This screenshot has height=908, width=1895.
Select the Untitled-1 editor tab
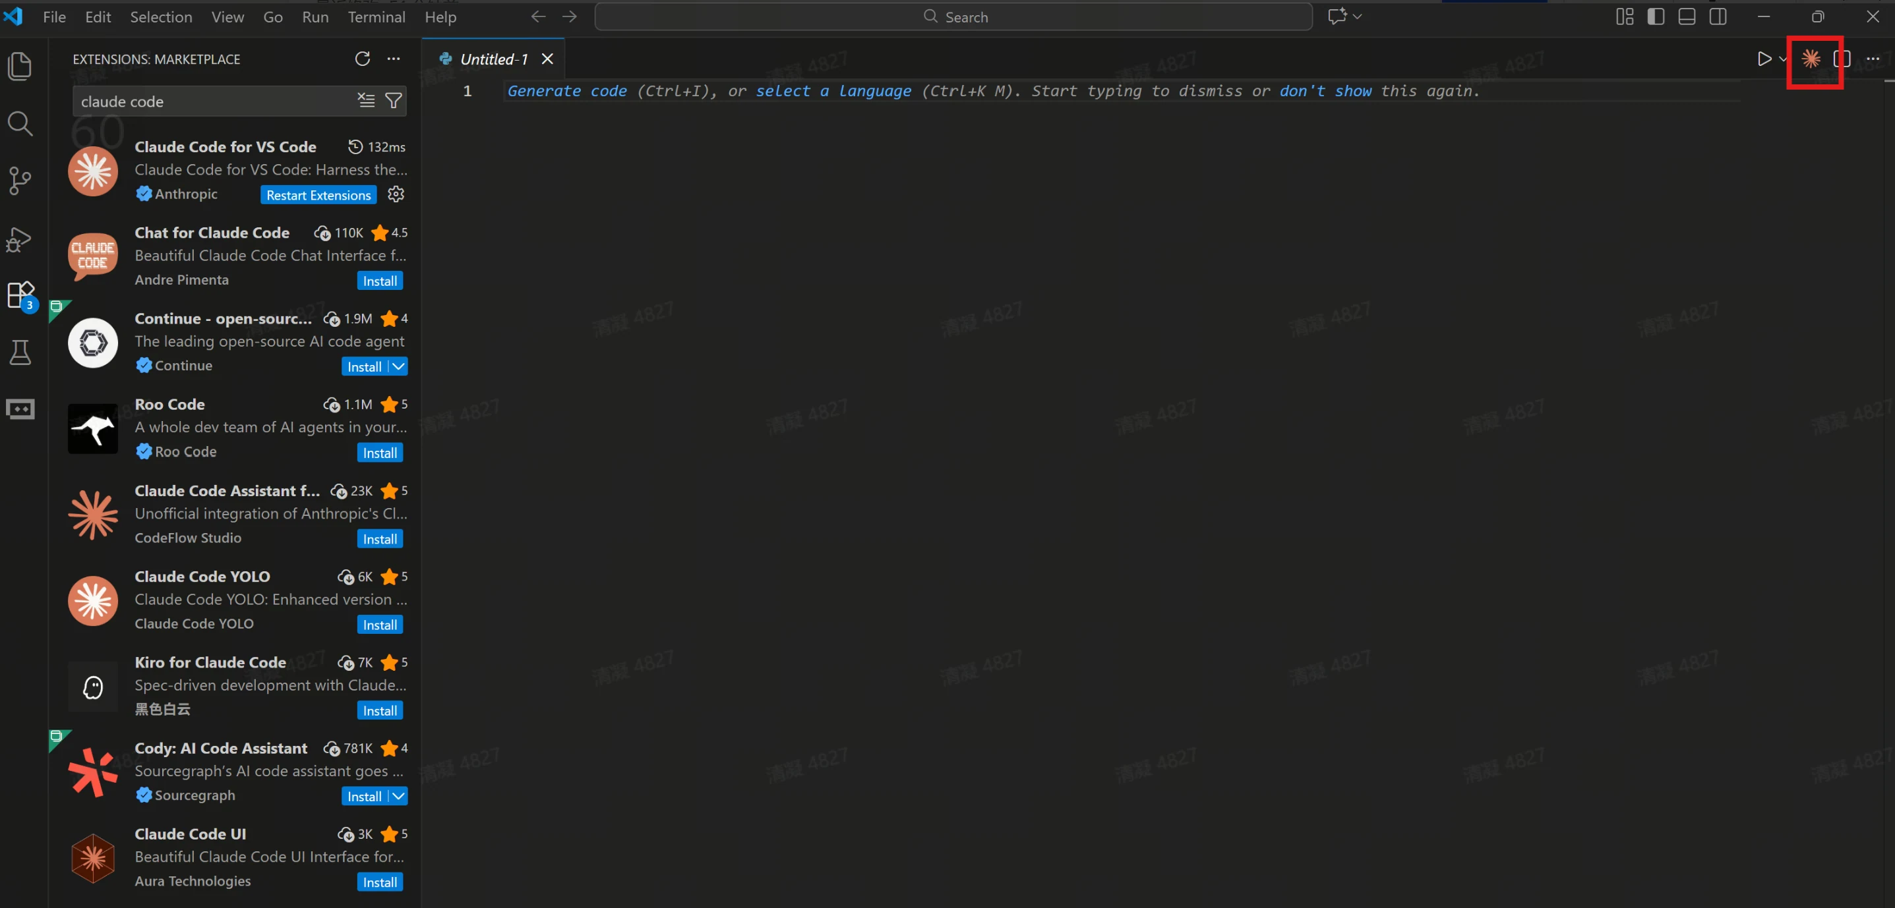click(493, 59)
